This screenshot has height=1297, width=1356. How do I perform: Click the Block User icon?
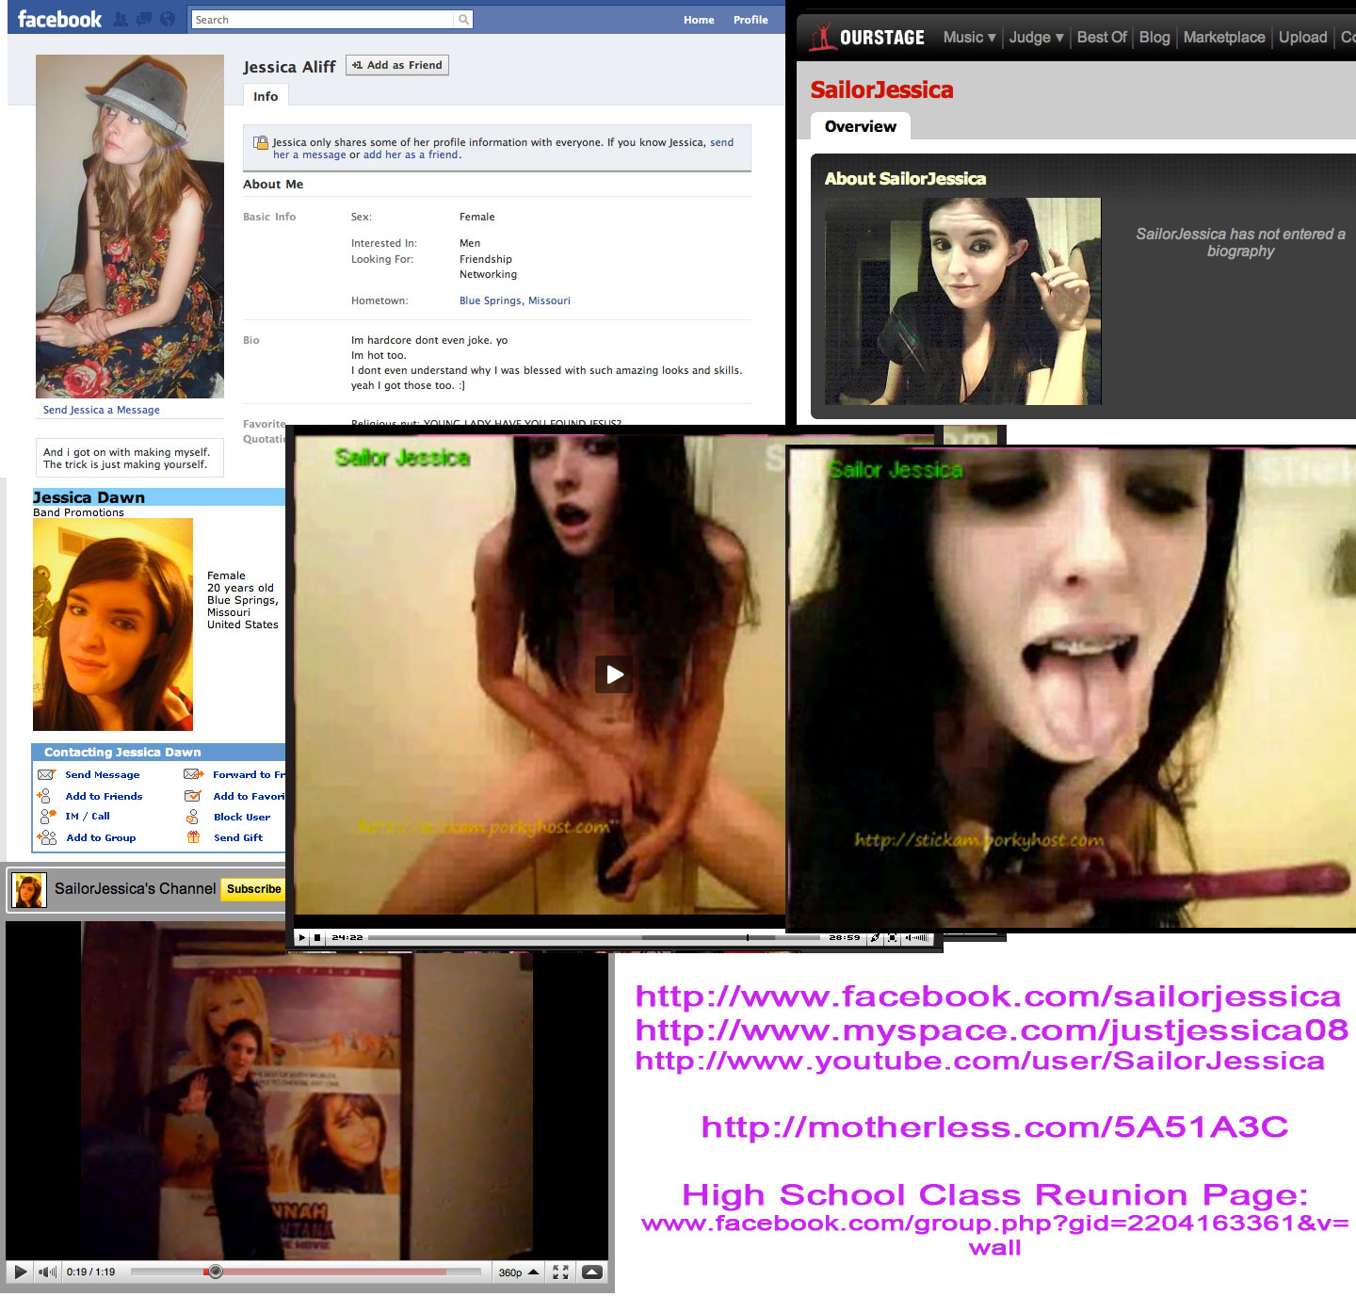coord(192,817)
